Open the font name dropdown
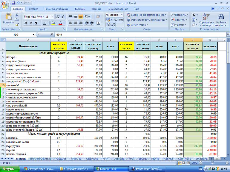Image resolution: width=230 pixels, height=172 pixels. pos(43,16)
